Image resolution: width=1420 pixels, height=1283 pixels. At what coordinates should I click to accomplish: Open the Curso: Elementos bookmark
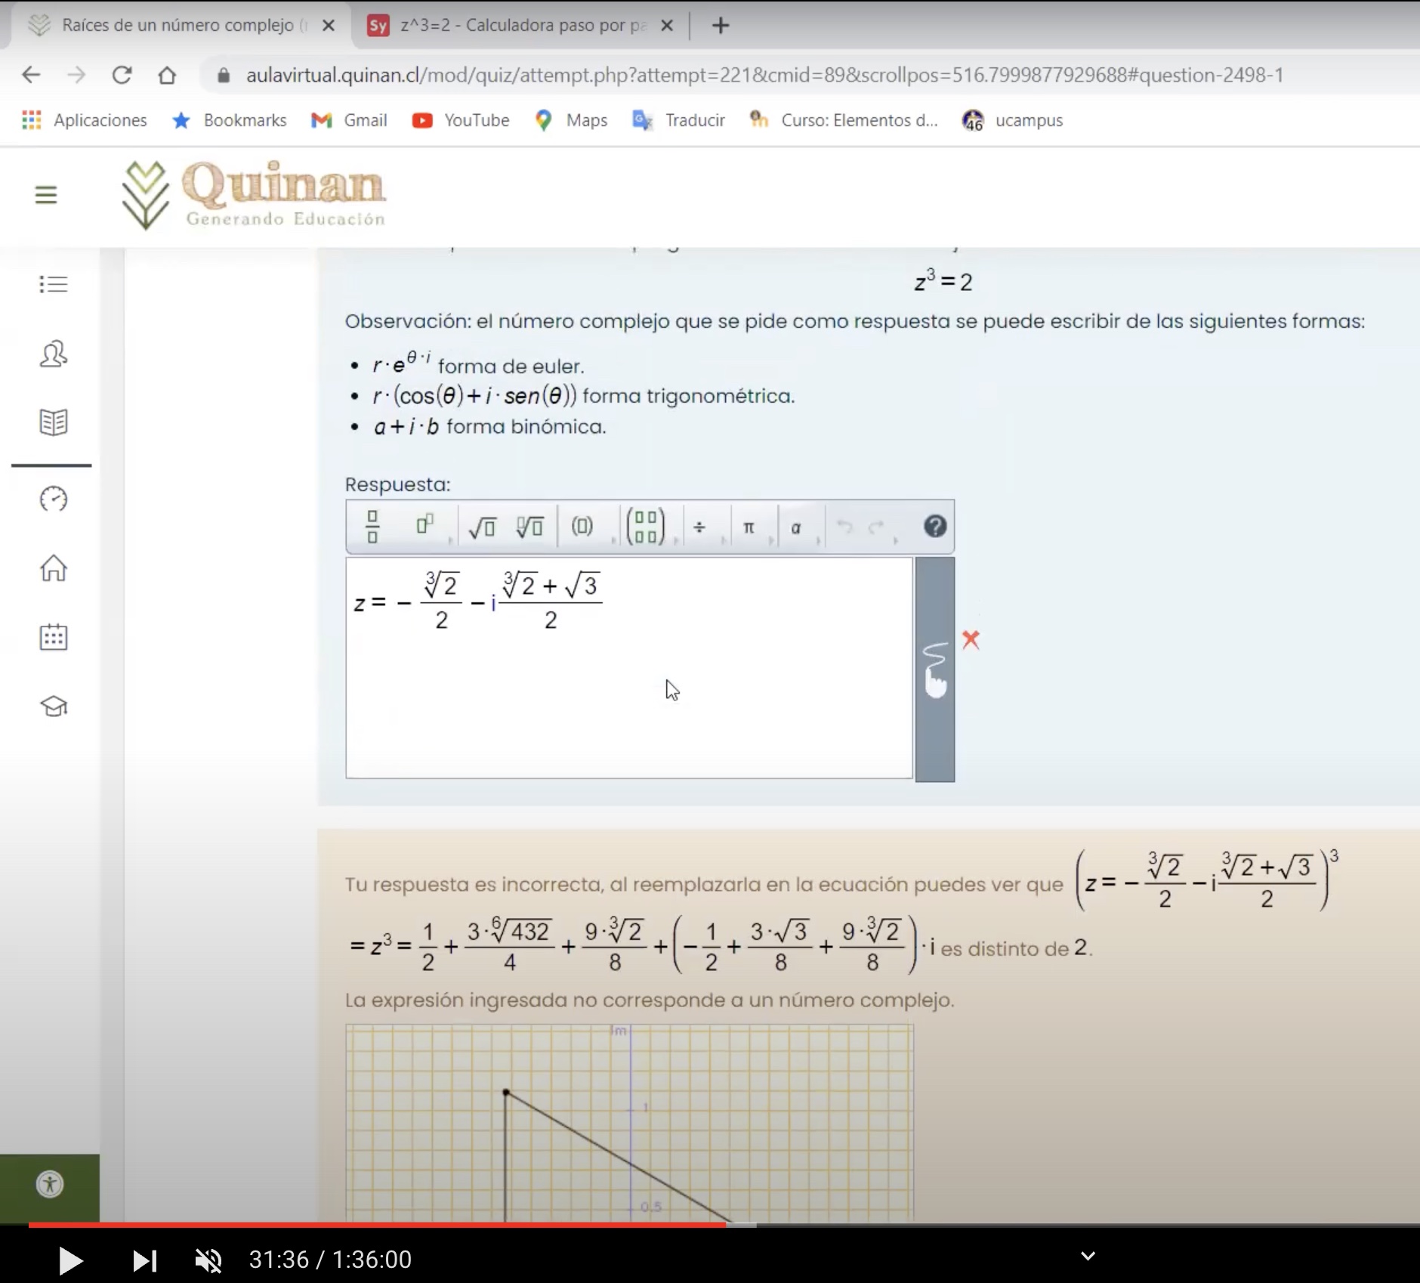pos(843,120)
